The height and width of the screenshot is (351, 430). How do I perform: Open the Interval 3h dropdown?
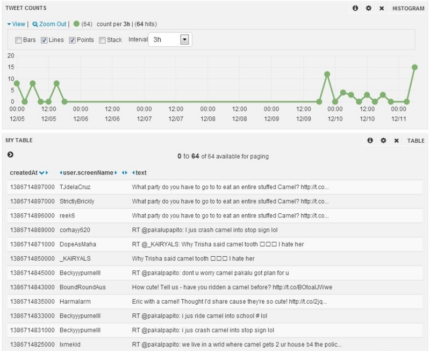(x=170, y=39)
